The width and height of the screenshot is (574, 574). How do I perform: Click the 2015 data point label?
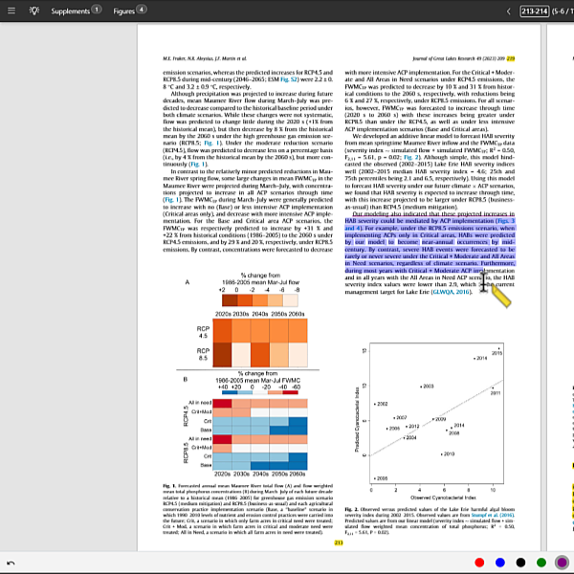pos(497,353)
